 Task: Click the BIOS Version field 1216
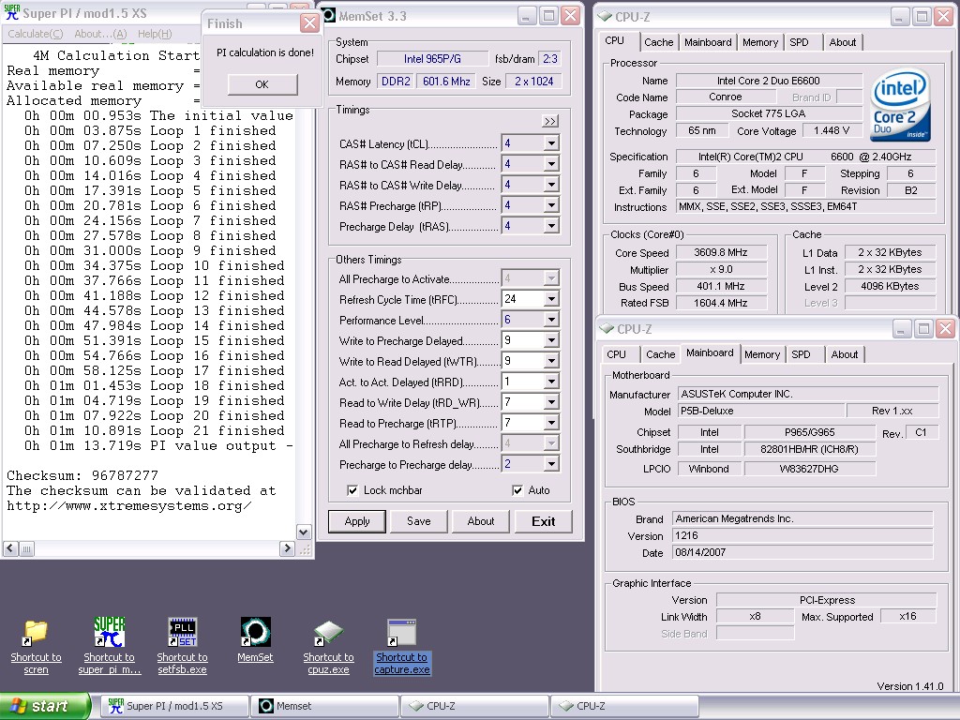[802, 535]
